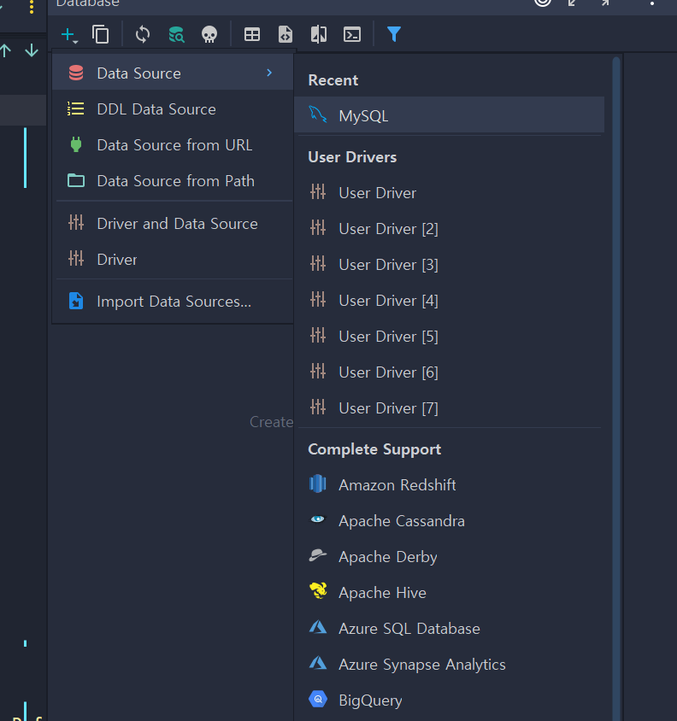Click the Edit Source (DDL) toolbar icon
The width and height of the screenshot is (677, 721).
286,34
